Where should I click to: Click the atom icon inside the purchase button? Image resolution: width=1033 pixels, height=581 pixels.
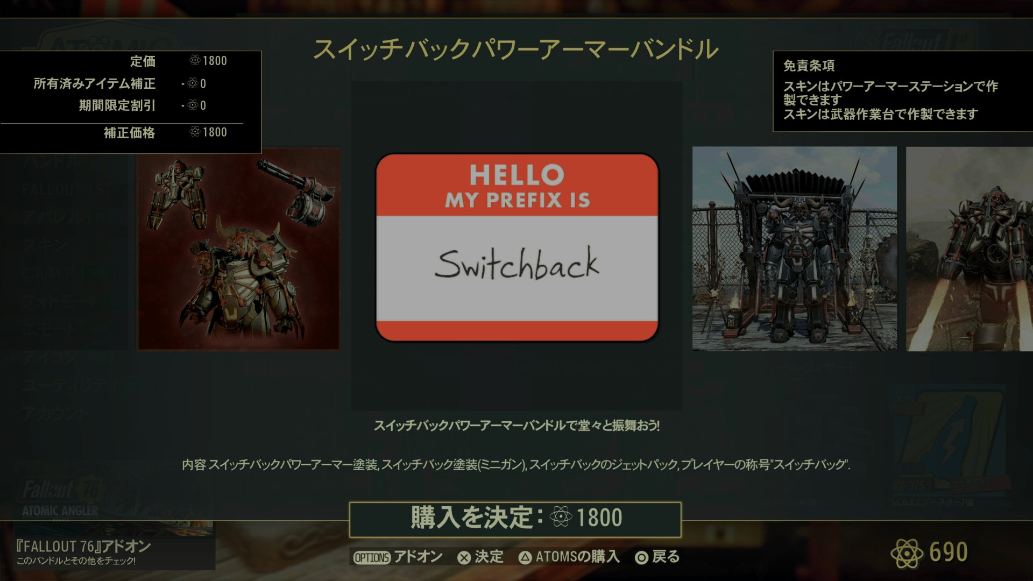561,518
